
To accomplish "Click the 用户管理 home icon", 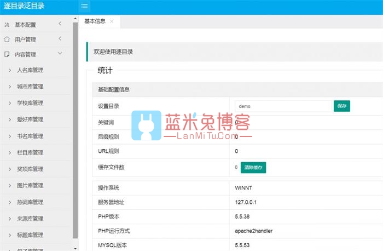I will 7,39.
